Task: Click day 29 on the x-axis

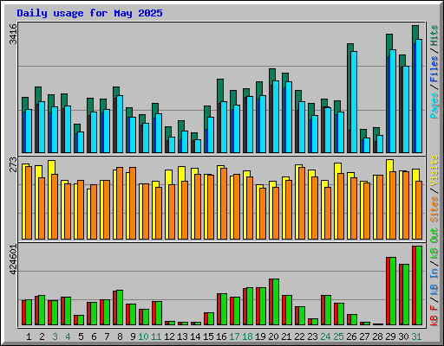Action: click(x=390, y=336)
